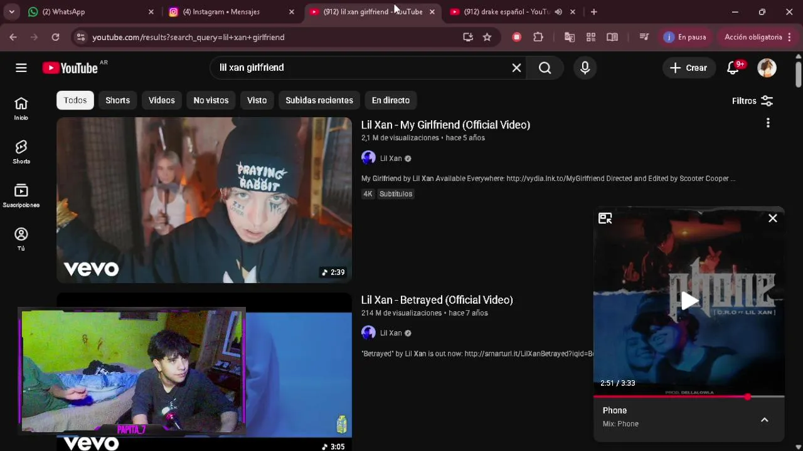Open the notifications bell

[x=733, y=68]
